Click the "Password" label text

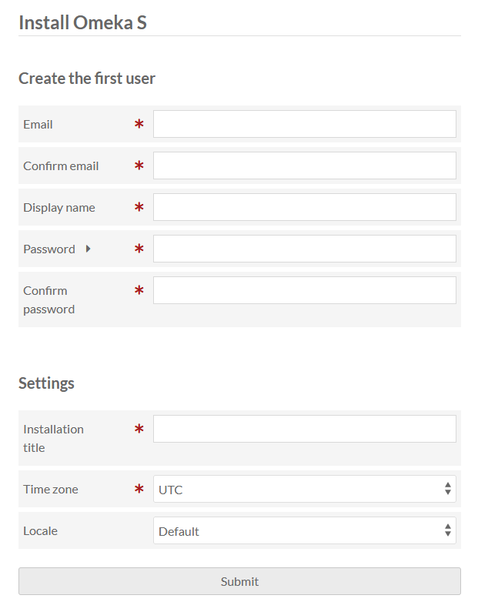click(x=49, y=249)
